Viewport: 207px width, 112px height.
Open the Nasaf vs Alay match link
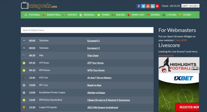[94, 85]
